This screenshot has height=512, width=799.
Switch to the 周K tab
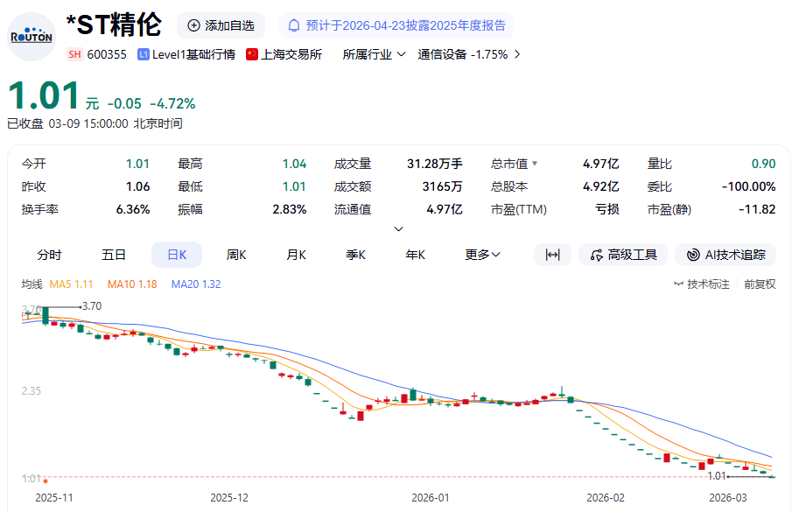click(236, 255)
